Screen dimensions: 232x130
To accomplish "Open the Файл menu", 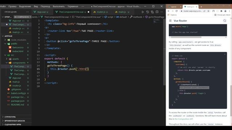I will coord(3,6).
